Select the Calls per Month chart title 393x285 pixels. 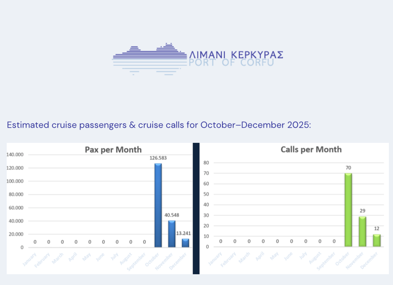[311, 150]
